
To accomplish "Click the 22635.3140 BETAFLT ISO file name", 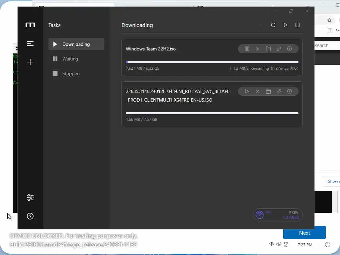I will [178, 96].
